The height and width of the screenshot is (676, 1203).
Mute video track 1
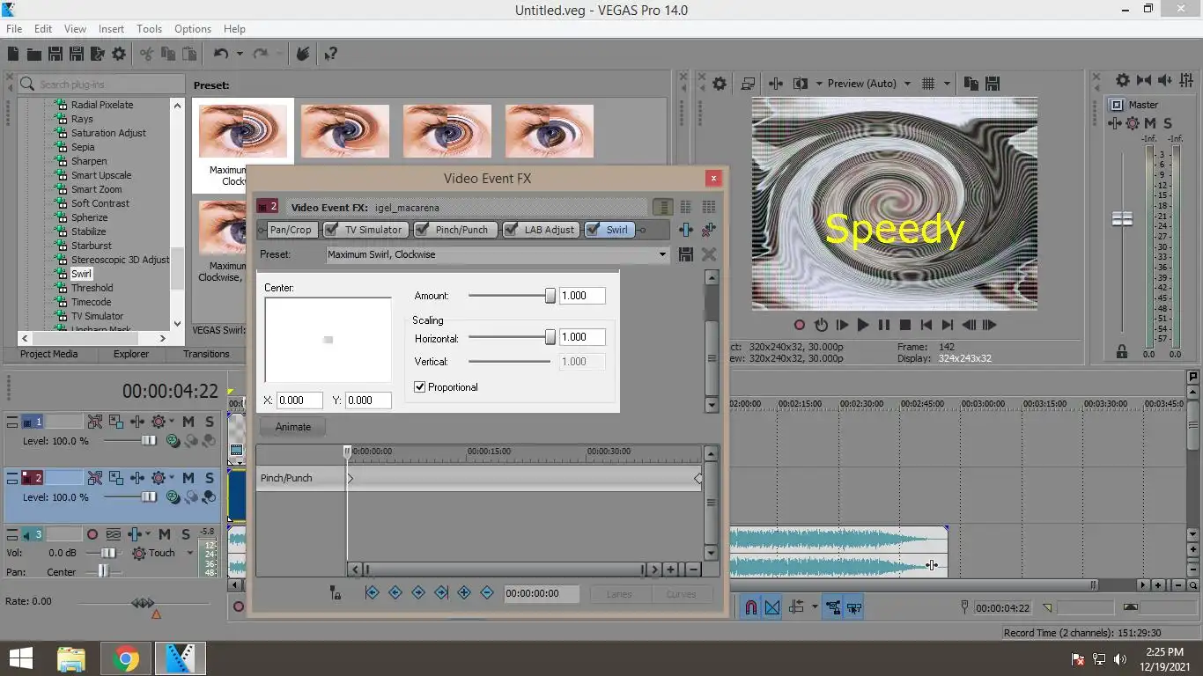[x=188, y=422]
